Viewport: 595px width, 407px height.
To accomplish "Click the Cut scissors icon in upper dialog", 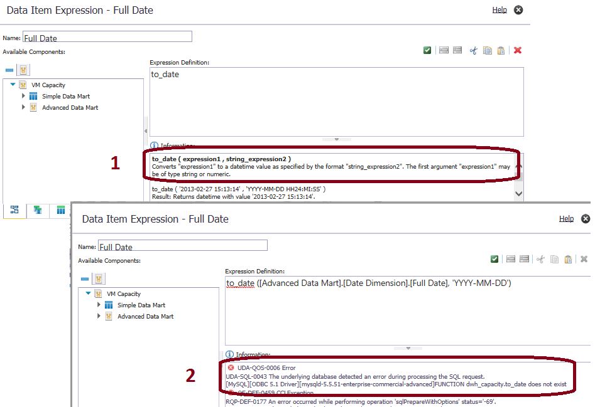I will coord(473,50).
